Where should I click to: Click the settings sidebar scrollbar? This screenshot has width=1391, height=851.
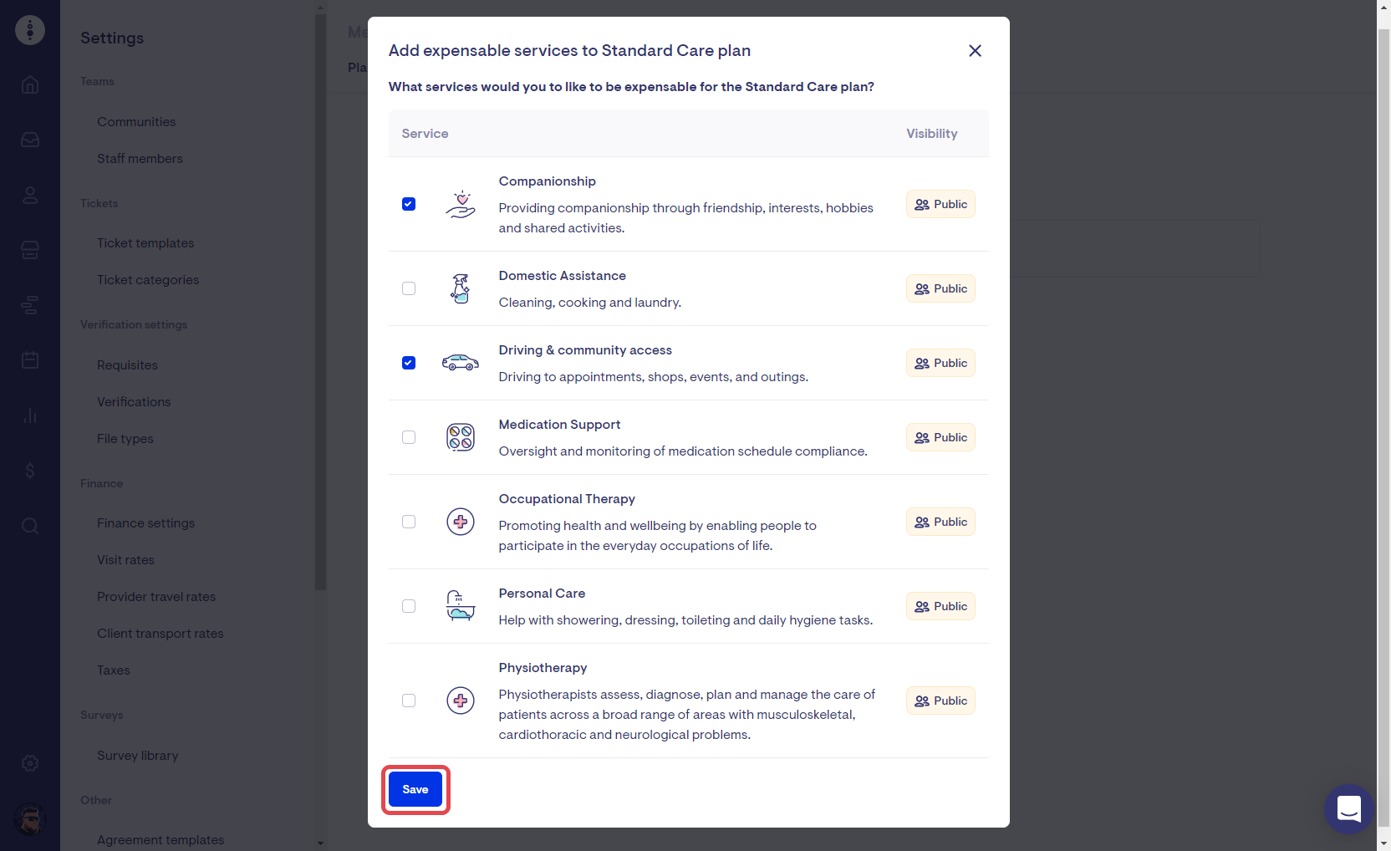coord(320,301)
